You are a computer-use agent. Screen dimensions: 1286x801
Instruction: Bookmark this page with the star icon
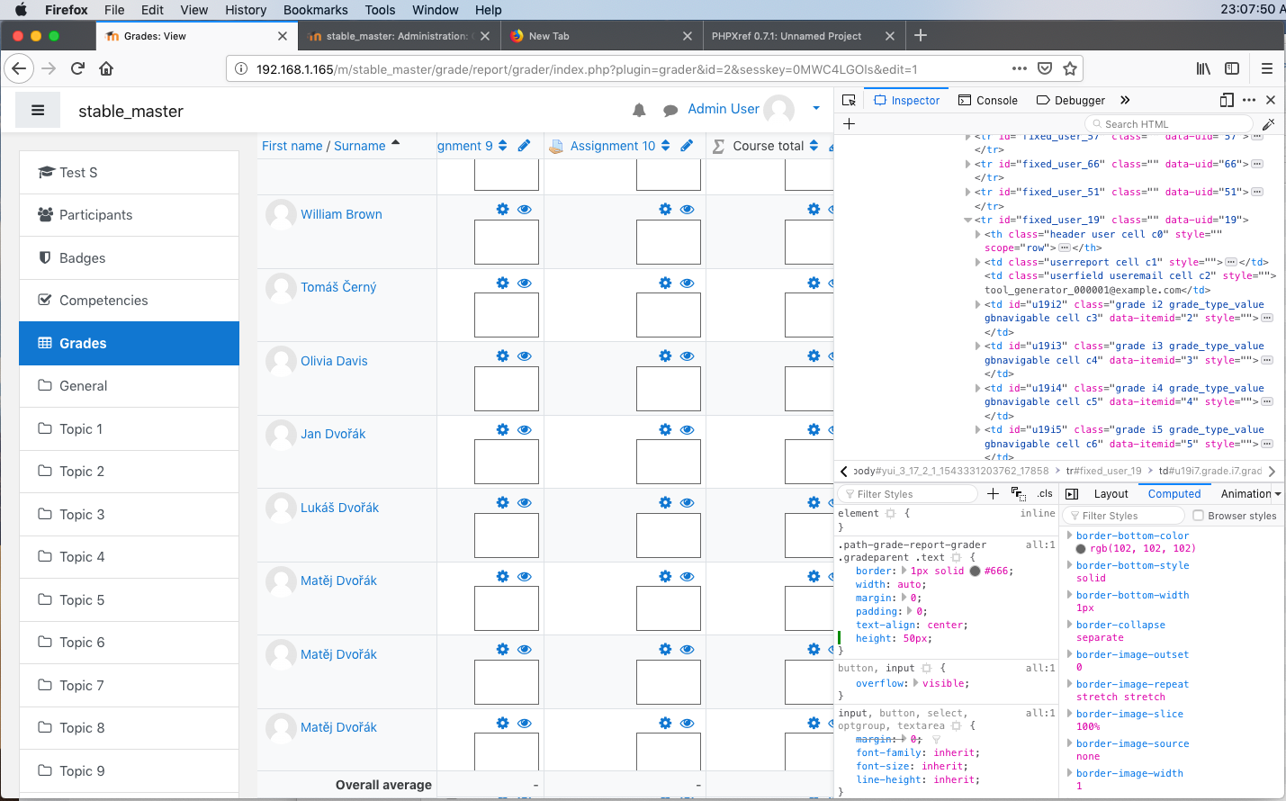1070,68
